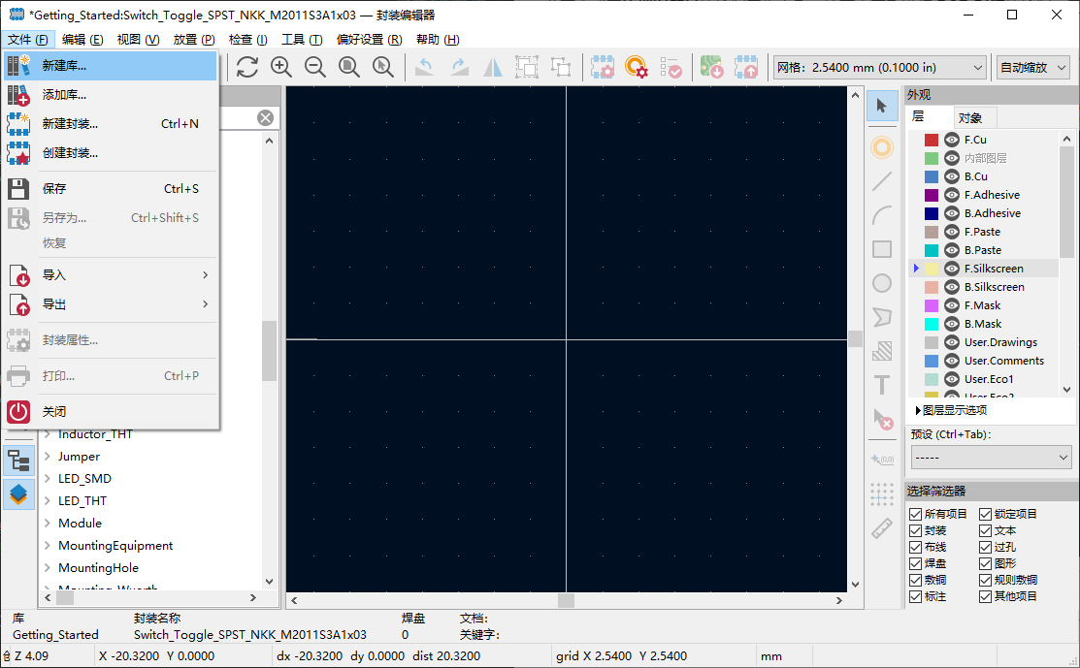The image size is (1080, 668).
Task: Switch to the 对象 tab
Action: tap(969, 117)
